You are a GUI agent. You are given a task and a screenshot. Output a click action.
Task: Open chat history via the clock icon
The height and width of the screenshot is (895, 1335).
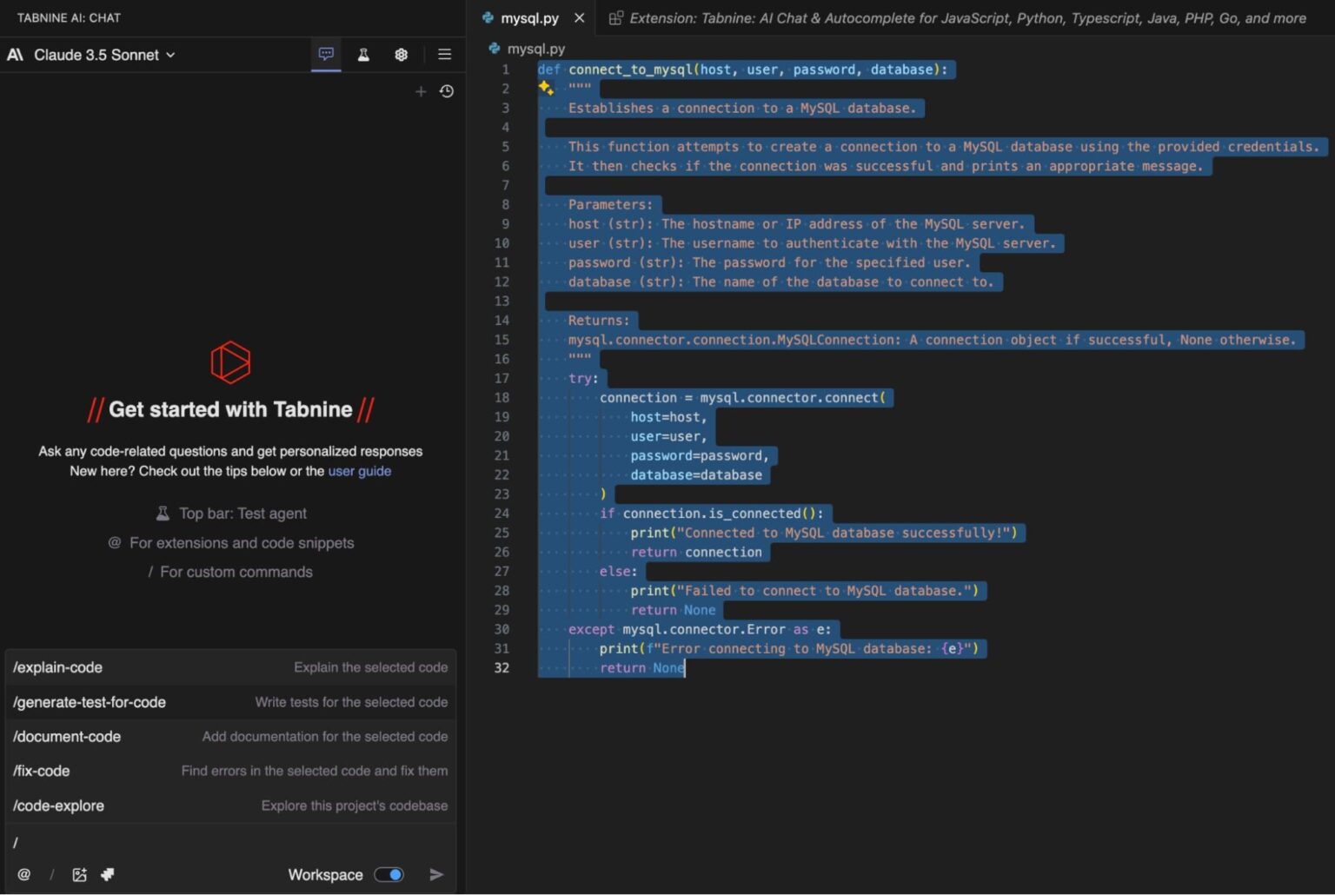pos(446,90)
